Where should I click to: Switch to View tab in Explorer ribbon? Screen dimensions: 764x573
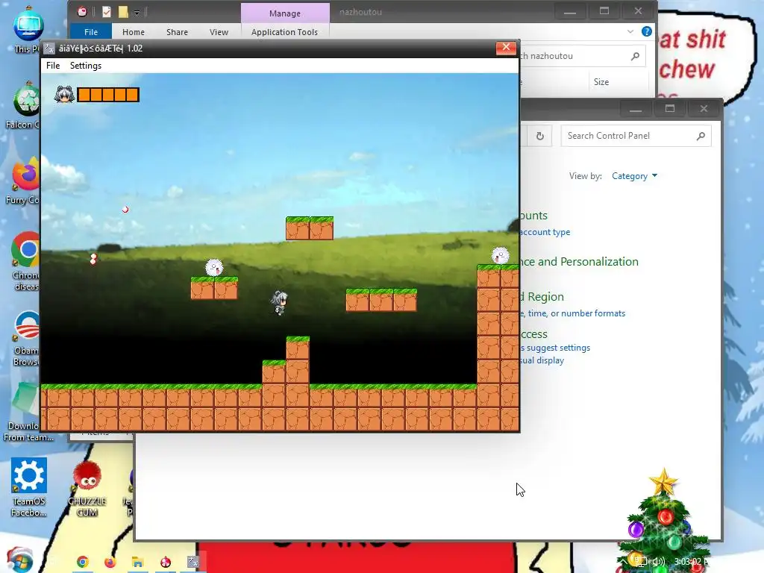pyautogui.click(x=219, y=31)
